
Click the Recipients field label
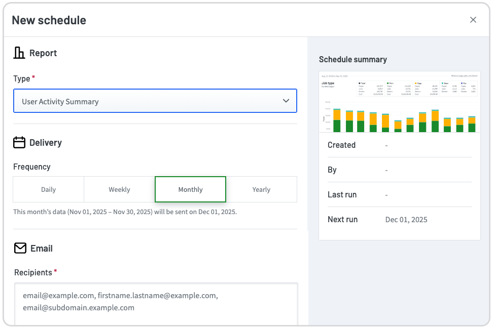(33, 272)
